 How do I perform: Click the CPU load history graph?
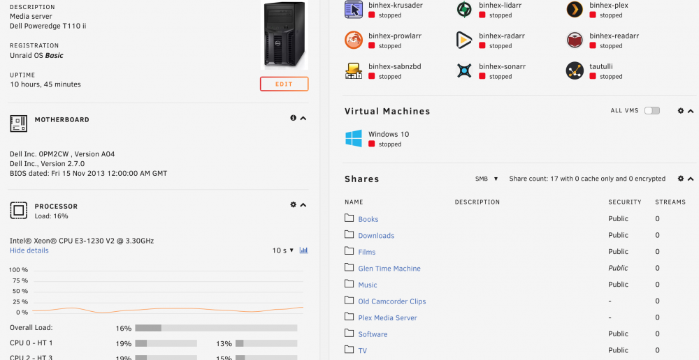click(x=168, y=292)
